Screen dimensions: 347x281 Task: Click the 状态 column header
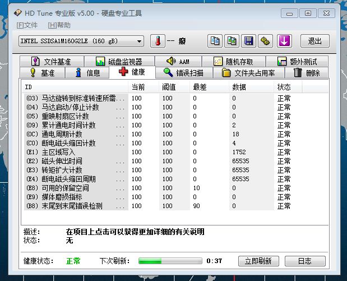[x=288, y=87]
